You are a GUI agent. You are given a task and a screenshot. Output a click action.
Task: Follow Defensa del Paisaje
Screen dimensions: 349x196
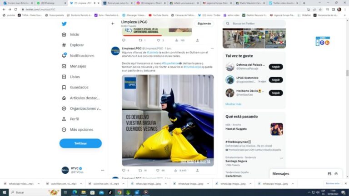(276, 67)
